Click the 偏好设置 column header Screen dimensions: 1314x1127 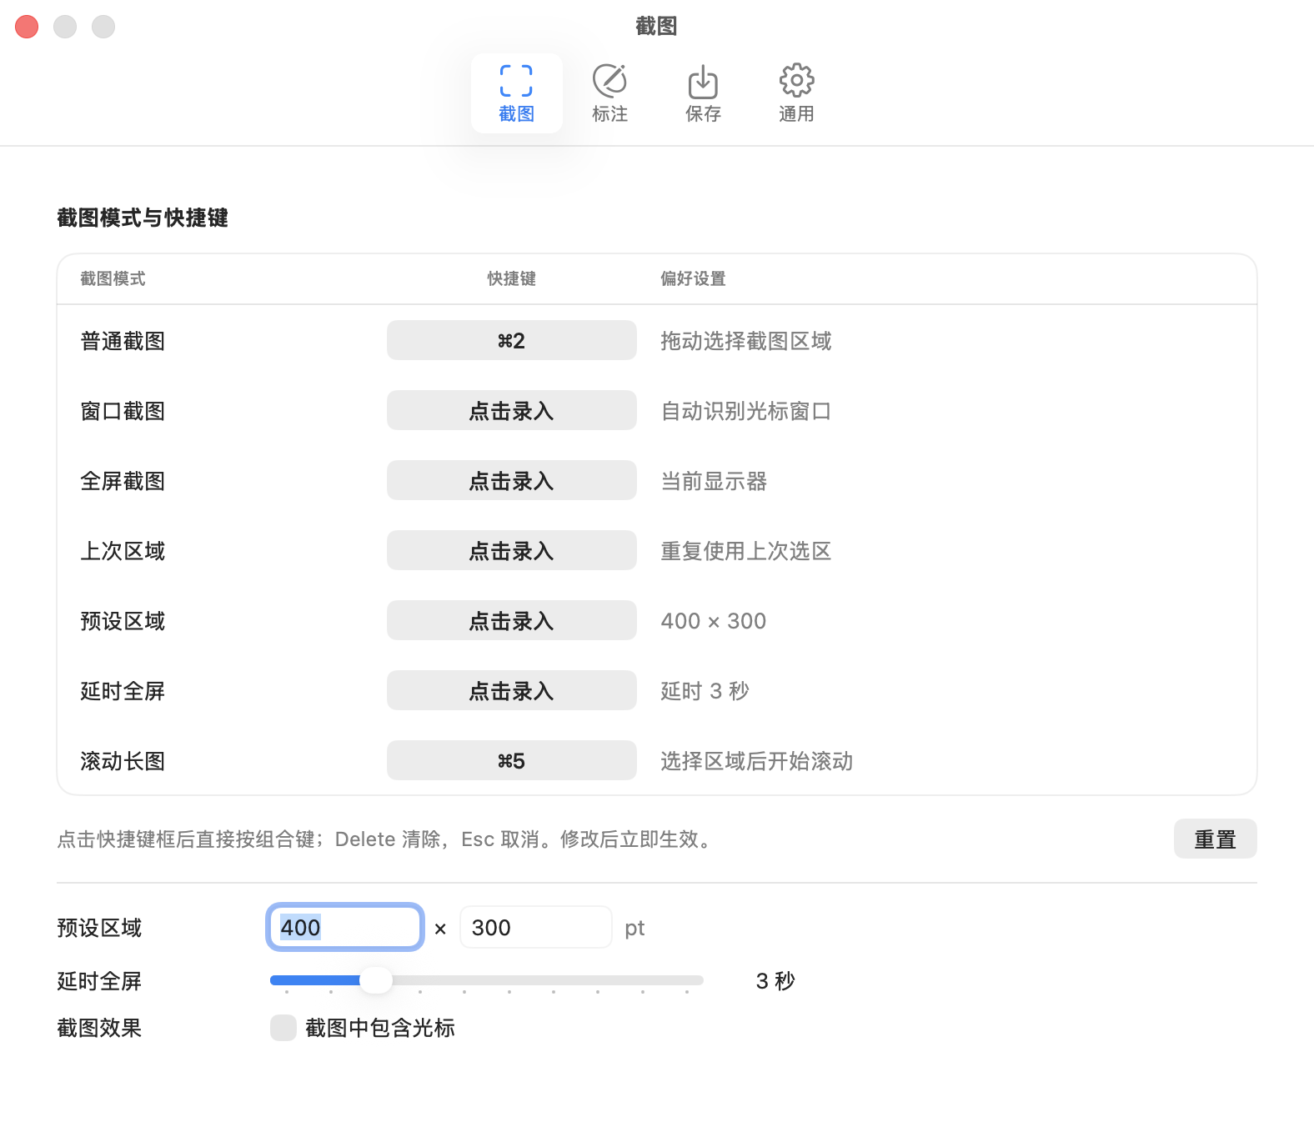[x=693, y=278]
